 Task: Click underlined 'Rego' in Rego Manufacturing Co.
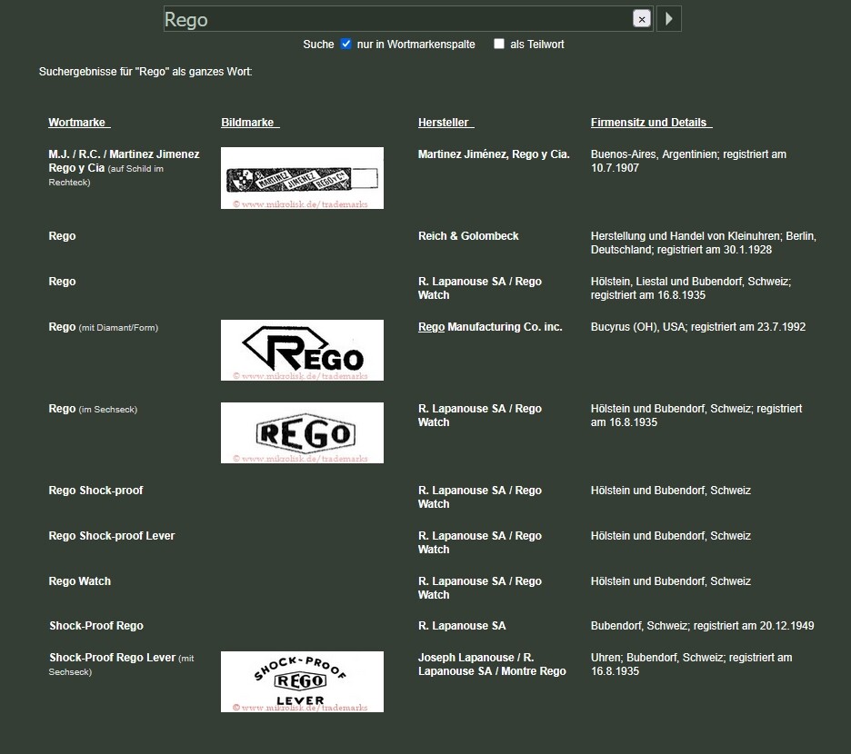point(431,327)
